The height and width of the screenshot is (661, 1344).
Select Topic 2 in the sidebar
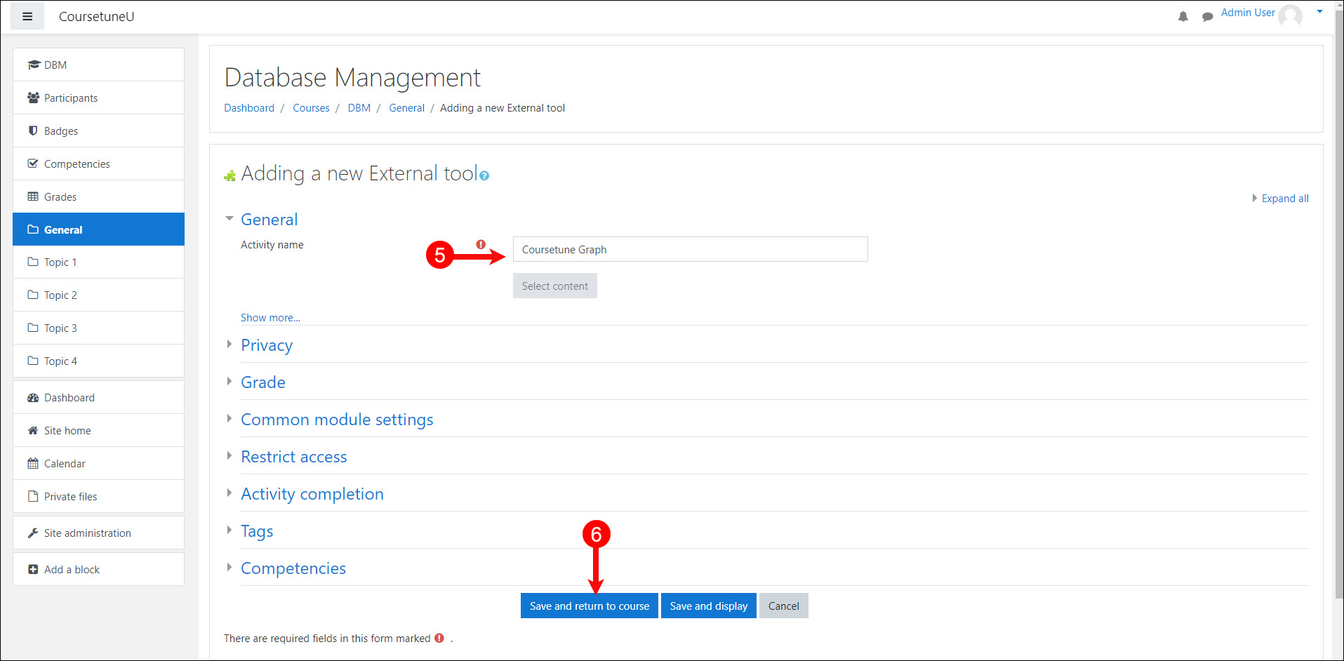[60, 295]
